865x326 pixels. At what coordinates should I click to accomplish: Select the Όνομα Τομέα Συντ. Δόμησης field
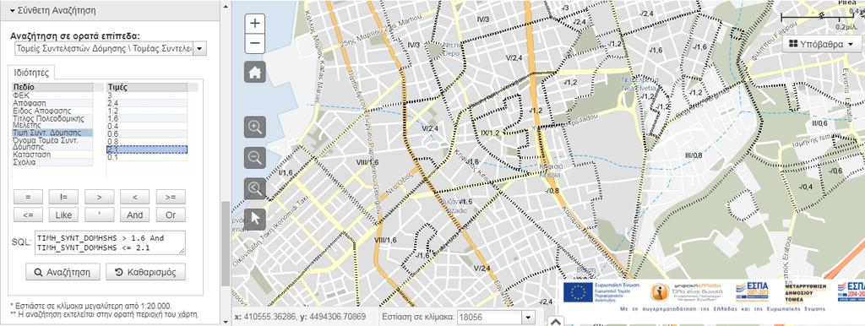pyautogui.click(x=52, y=144)
